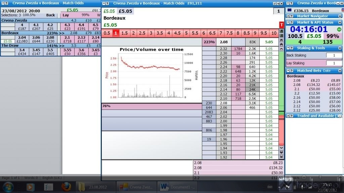Viewport: 344px width, 193px height.
Task: Lay Bordeaux at 2.1 £718 in grid
Action: pos(67,39)
